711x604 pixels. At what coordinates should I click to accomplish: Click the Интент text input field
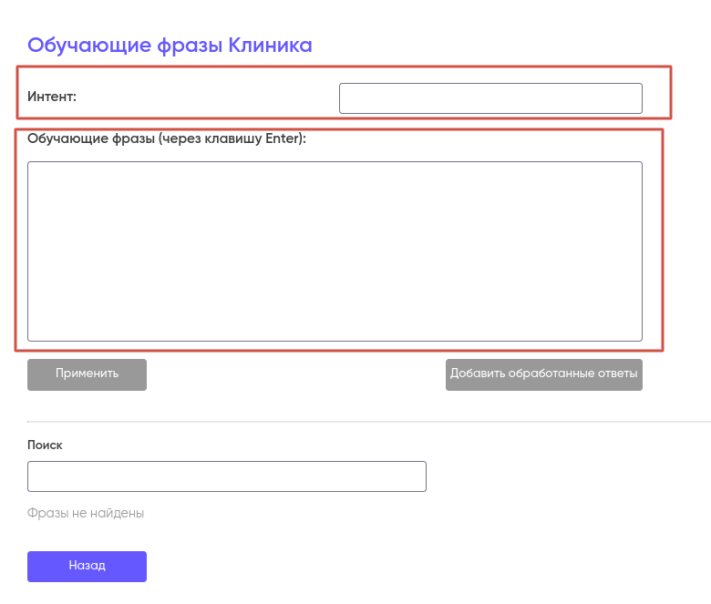pos(490,98)
